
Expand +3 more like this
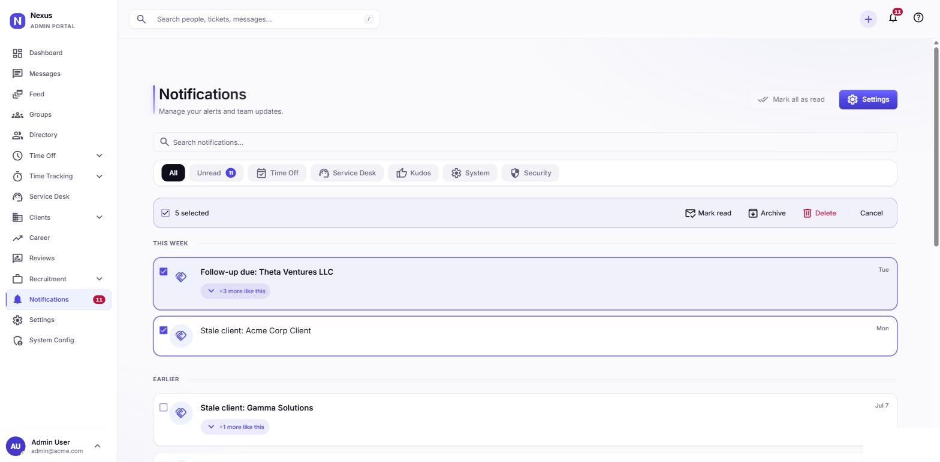[236, 291]
